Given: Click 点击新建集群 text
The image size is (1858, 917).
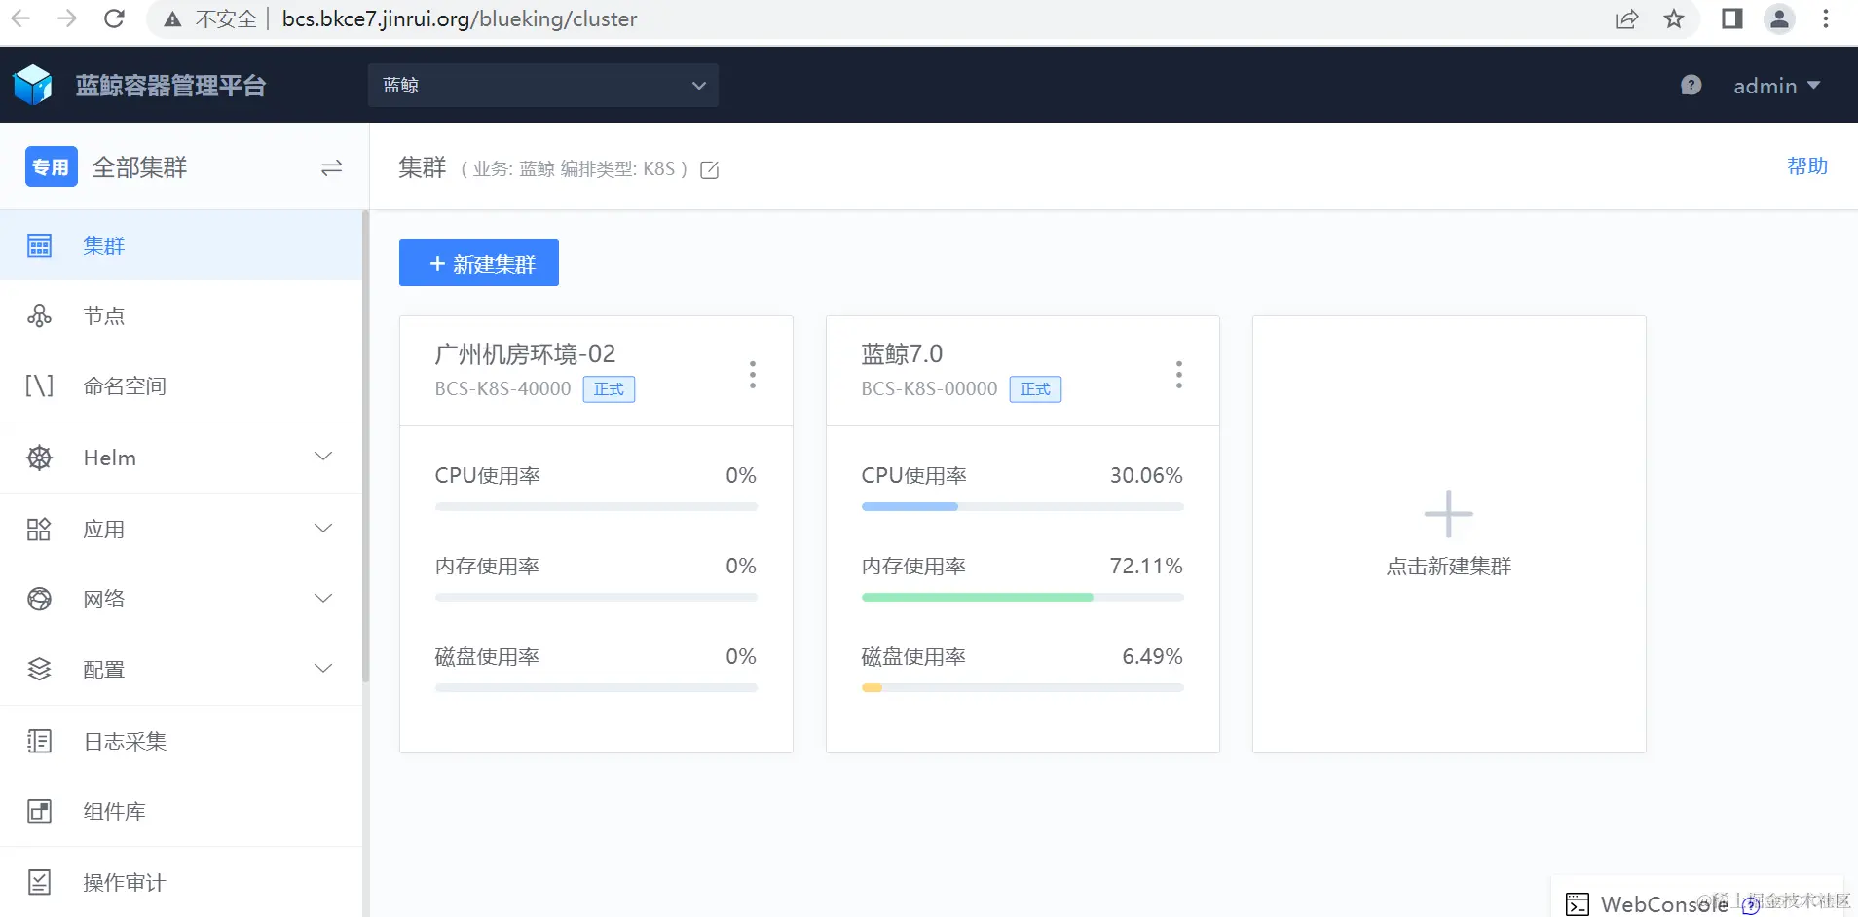Looking at the screenshot, I should pyautogui.click(x=1449, y=567).
